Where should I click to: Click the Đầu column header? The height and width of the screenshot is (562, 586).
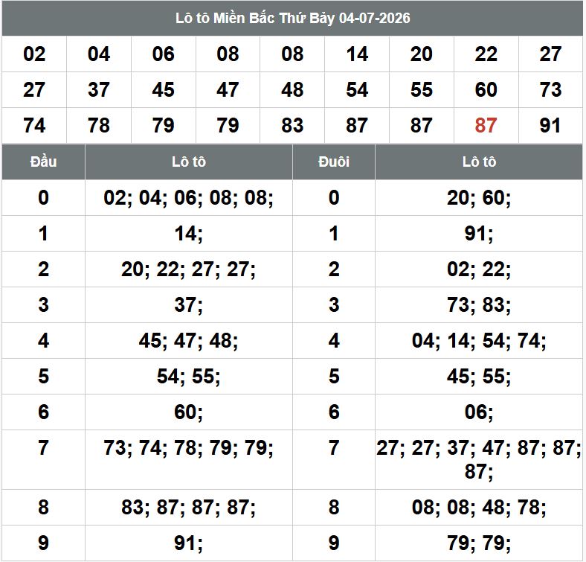[x=43, y=162]
